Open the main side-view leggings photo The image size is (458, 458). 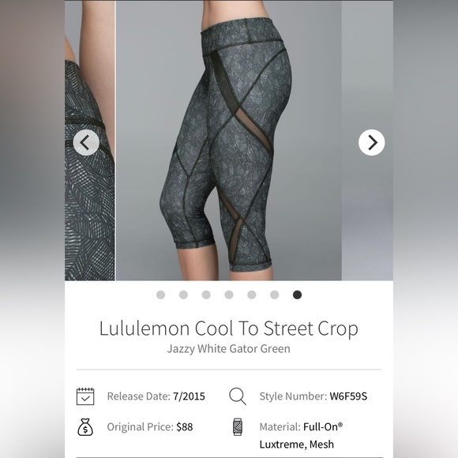229,141
